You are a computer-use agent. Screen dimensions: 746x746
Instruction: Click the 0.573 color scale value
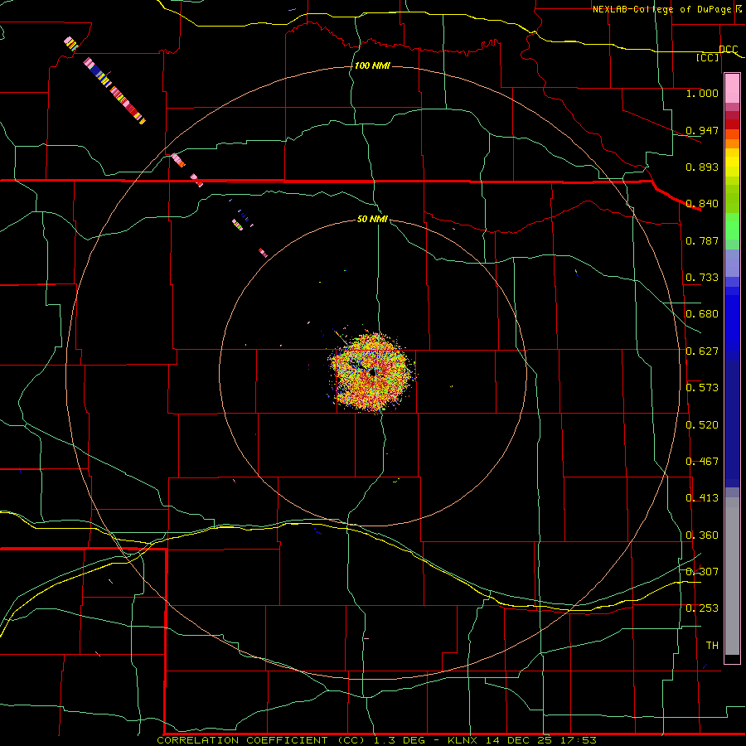(x=702, y=388)
